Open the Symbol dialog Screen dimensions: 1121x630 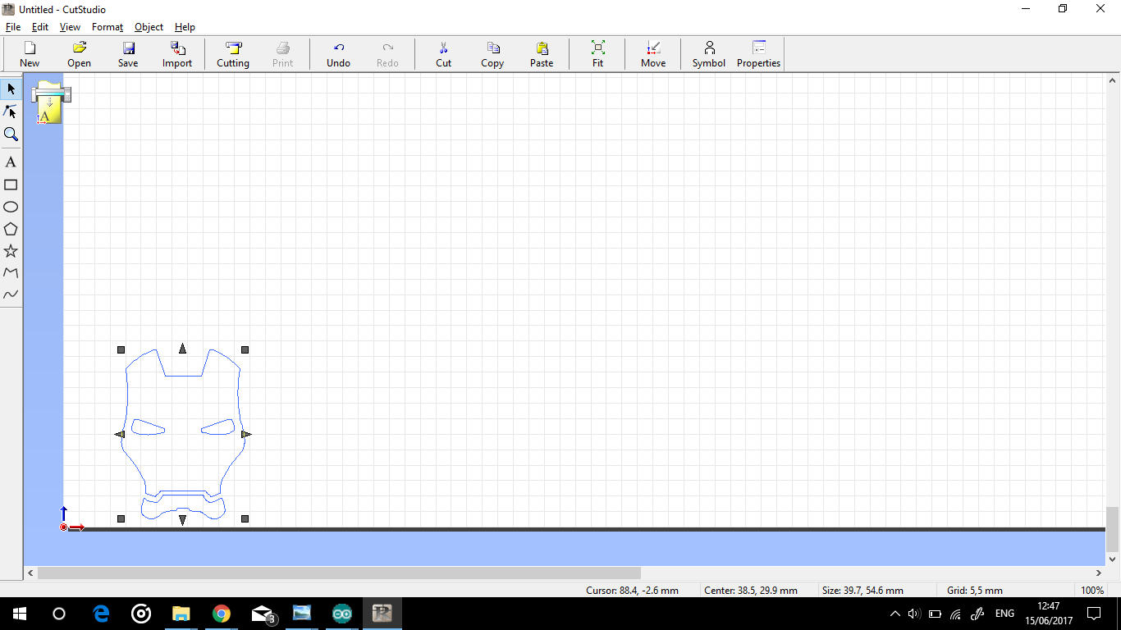pos(709,54)
